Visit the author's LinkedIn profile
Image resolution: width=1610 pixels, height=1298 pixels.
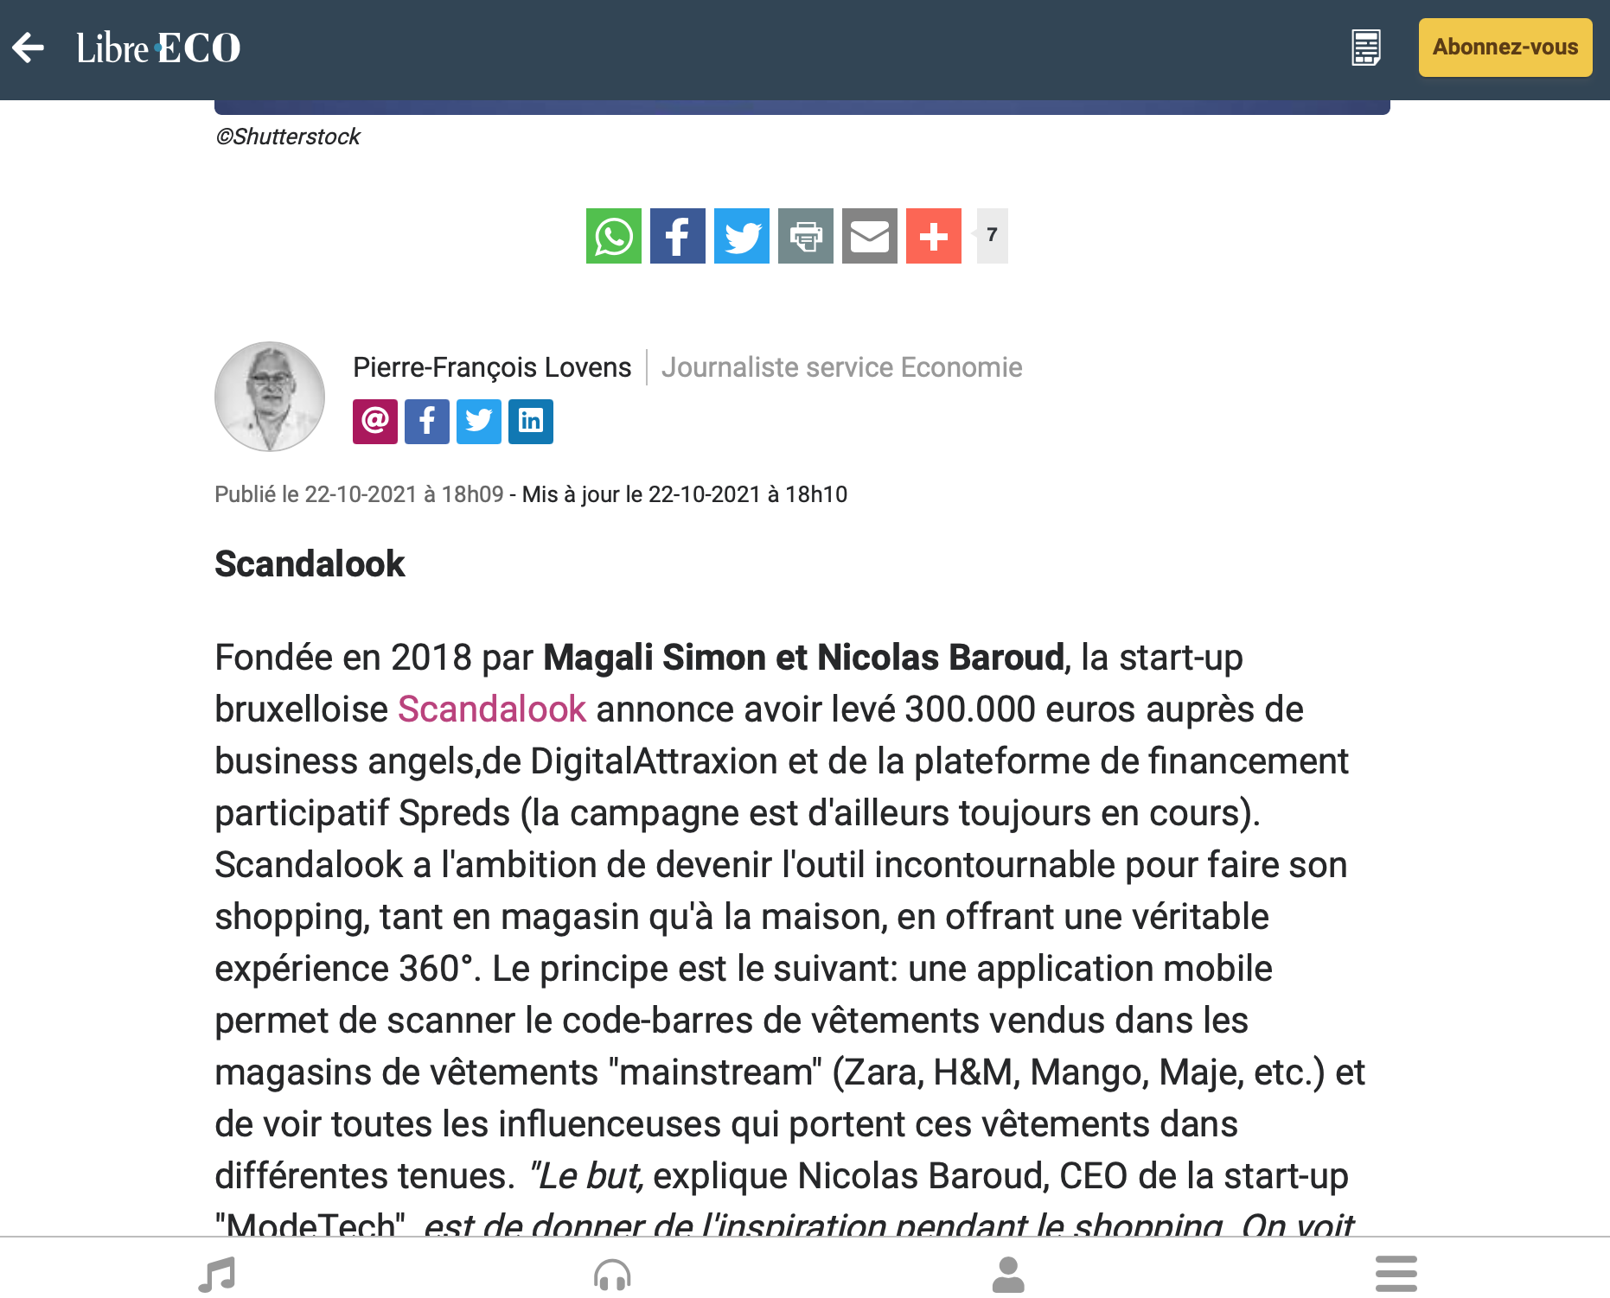coord(531,422)
